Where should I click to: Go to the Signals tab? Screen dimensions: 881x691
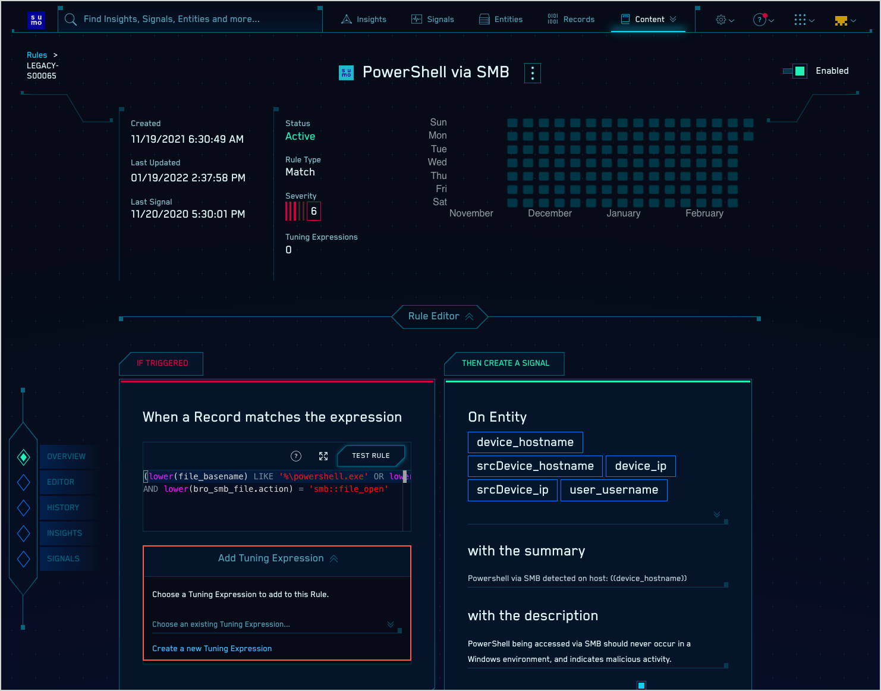tap(433, 20)
